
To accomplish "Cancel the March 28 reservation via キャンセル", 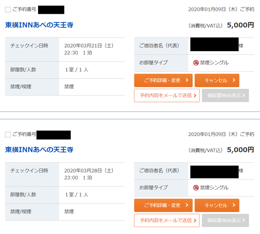I will (x=217, y=205).
